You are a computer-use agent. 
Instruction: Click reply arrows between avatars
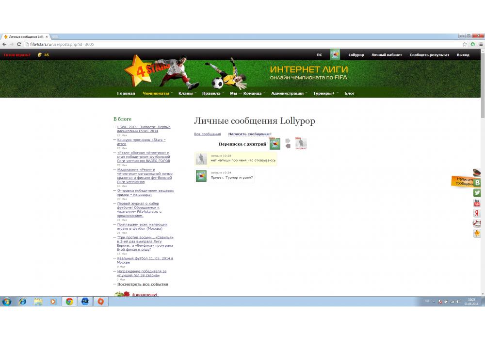tap(288, 143)
